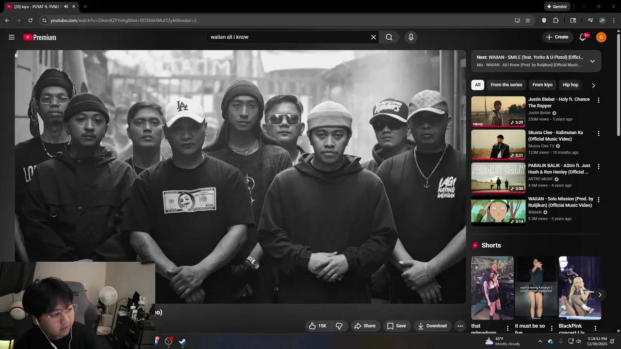The image size is (621, 349).
Task: Open the BlackPink concert short
Action: (580, 288)
